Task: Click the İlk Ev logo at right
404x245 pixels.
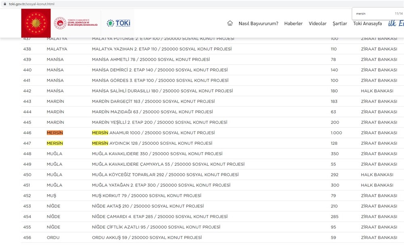Action: coord(395,23)
